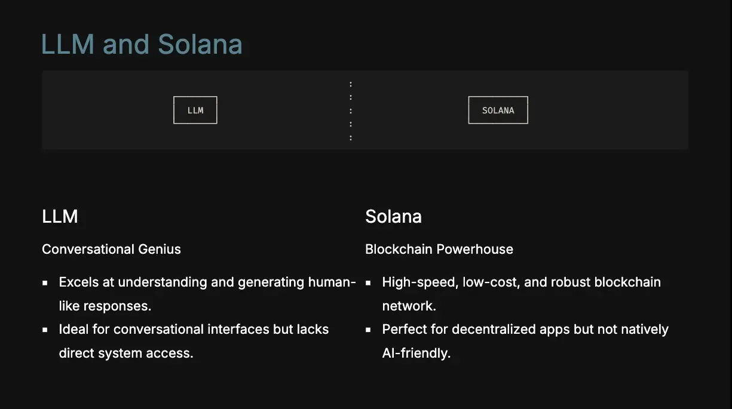This screenshot has height=409, width=732.
Task: Select the dotted divider line in diagram
Action: pos(351,111)
